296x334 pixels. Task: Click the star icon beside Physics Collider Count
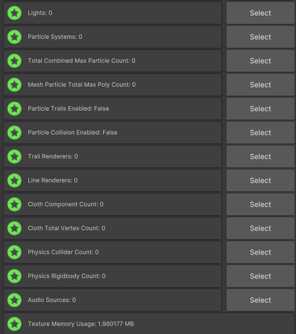click(x=15, y=252)
